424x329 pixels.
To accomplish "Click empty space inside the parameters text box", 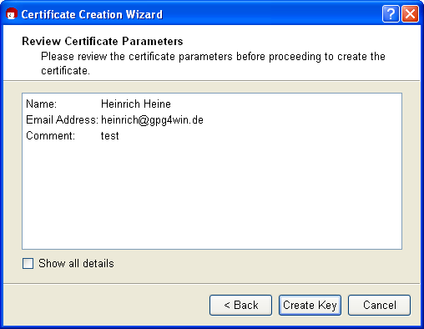I will (212, 195).
